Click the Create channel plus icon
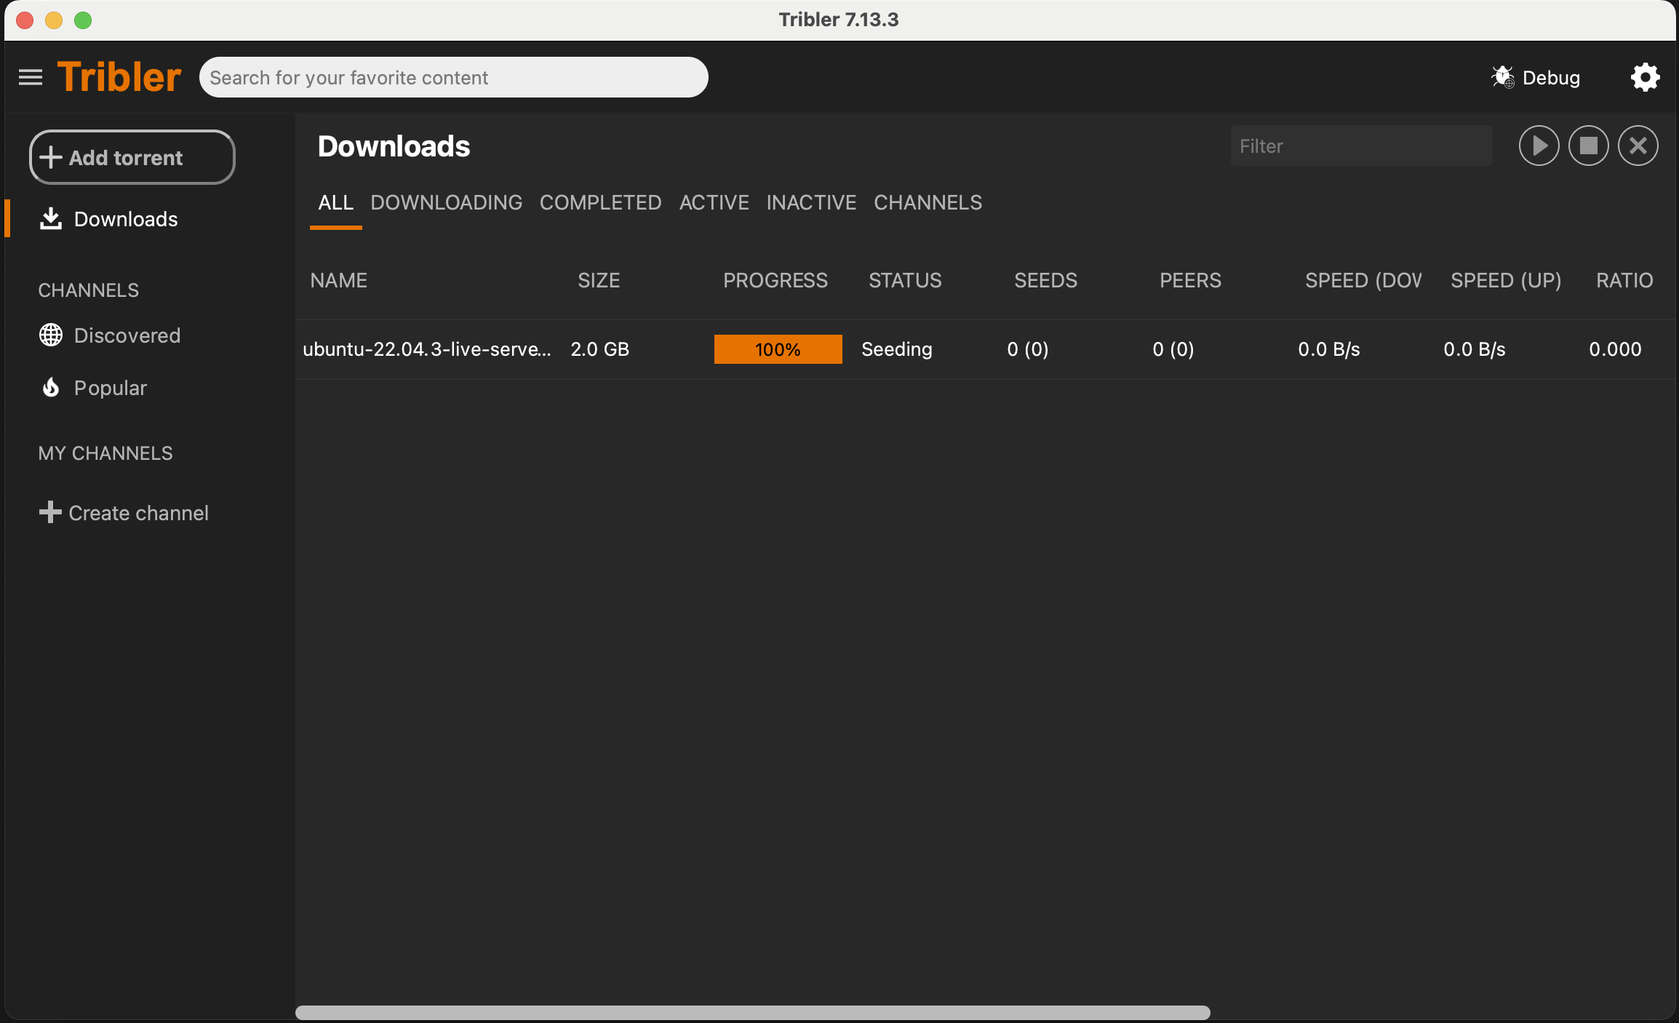 tap(49, 512)
